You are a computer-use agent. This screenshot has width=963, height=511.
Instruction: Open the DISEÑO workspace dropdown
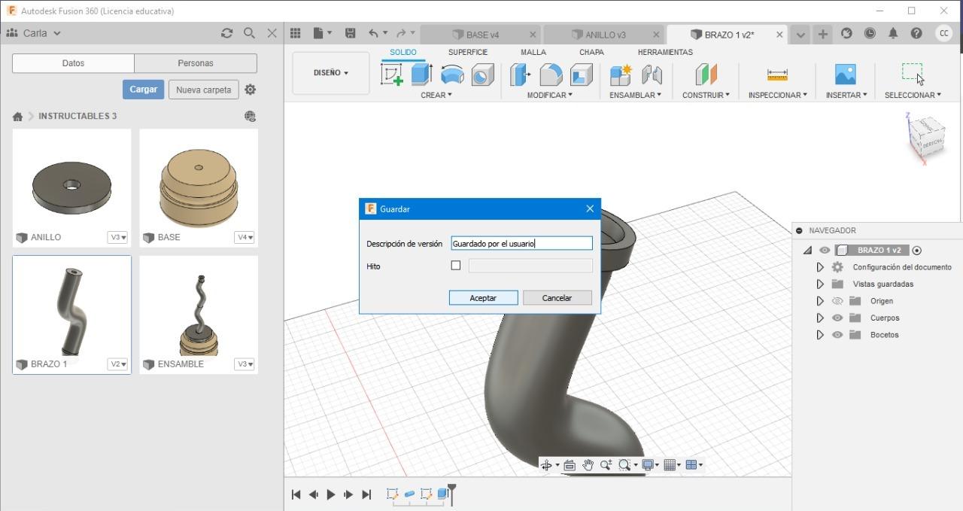coord(331,73)
